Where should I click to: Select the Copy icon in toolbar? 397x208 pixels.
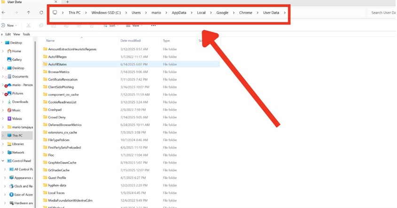click(x=41, y=25)
